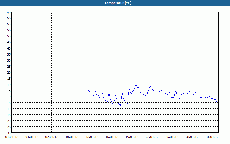Click the curve's starting point near 12.01.12
This screenshot has height=144, width=230.
88,92
